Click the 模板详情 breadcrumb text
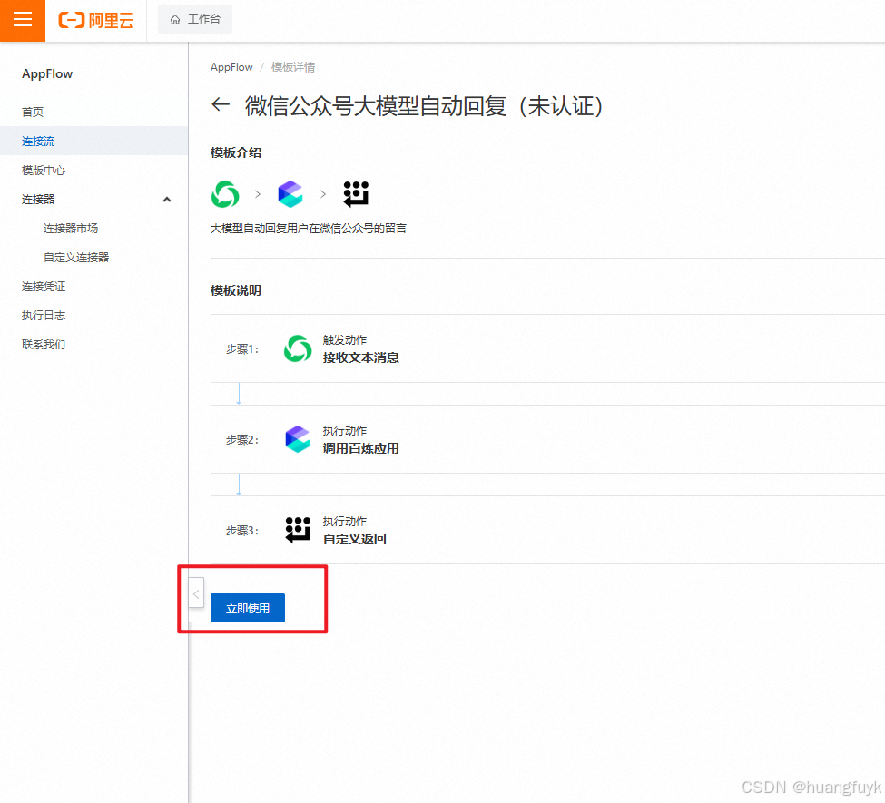 (293, 67)
